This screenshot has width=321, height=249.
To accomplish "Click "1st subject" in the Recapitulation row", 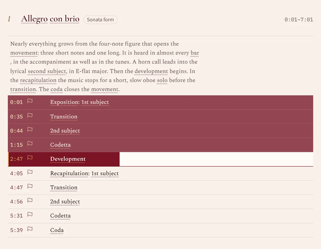I will [x=105, y=173].
